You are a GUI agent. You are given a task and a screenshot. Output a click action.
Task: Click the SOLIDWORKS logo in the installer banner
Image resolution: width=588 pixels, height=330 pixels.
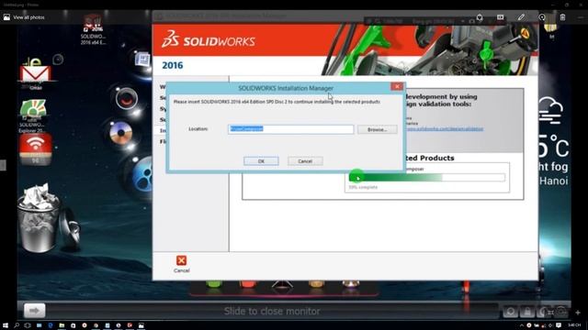(x=209, y=39)
